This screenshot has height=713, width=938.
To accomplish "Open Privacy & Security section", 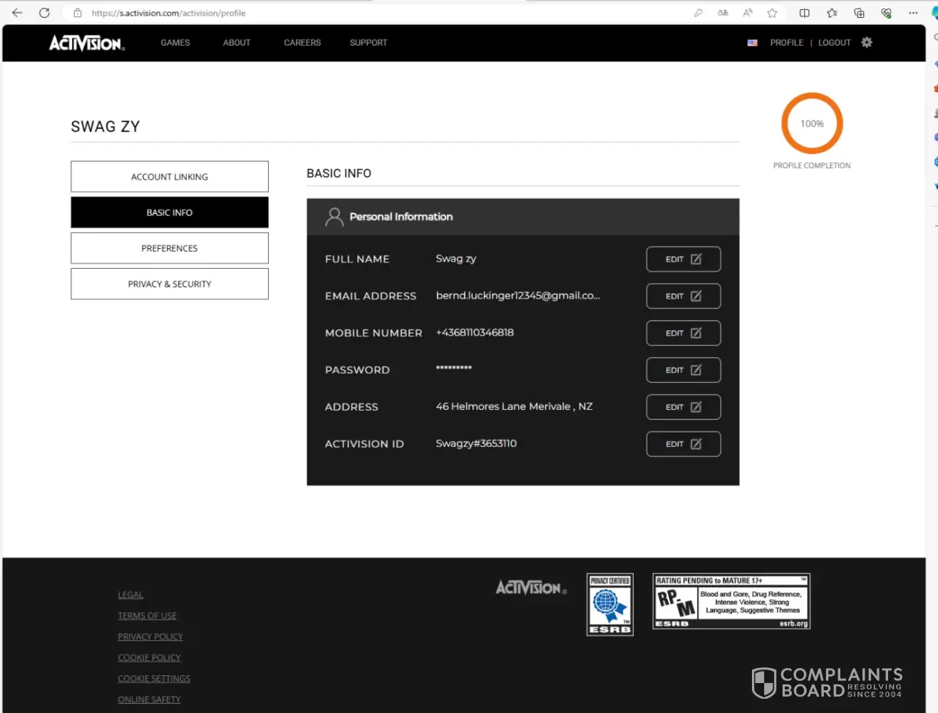I will tap(170, 284).
